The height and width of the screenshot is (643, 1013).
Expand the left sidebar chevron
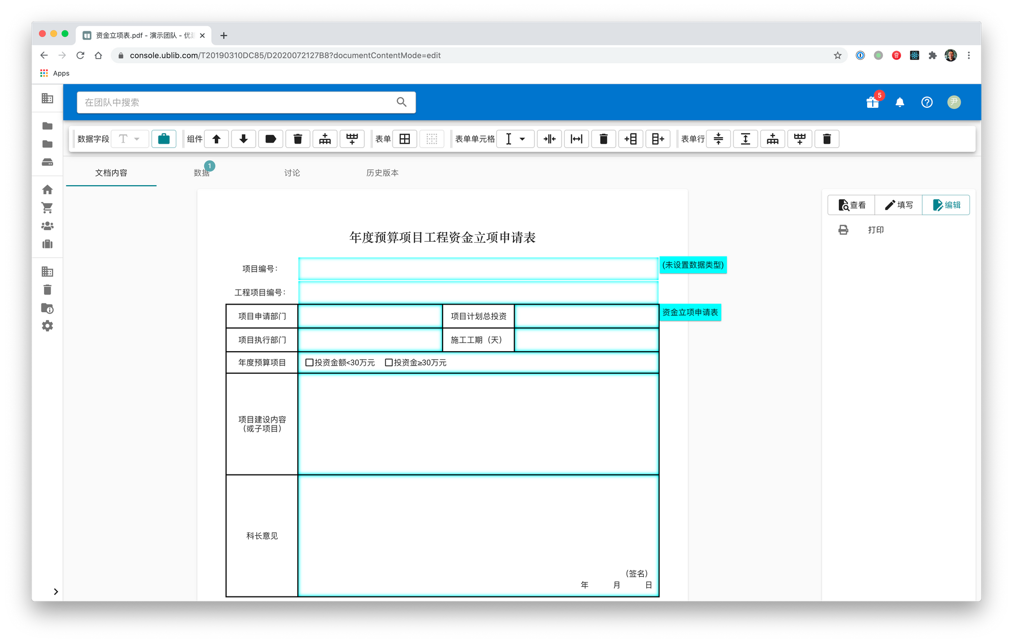tap(56, 591)
